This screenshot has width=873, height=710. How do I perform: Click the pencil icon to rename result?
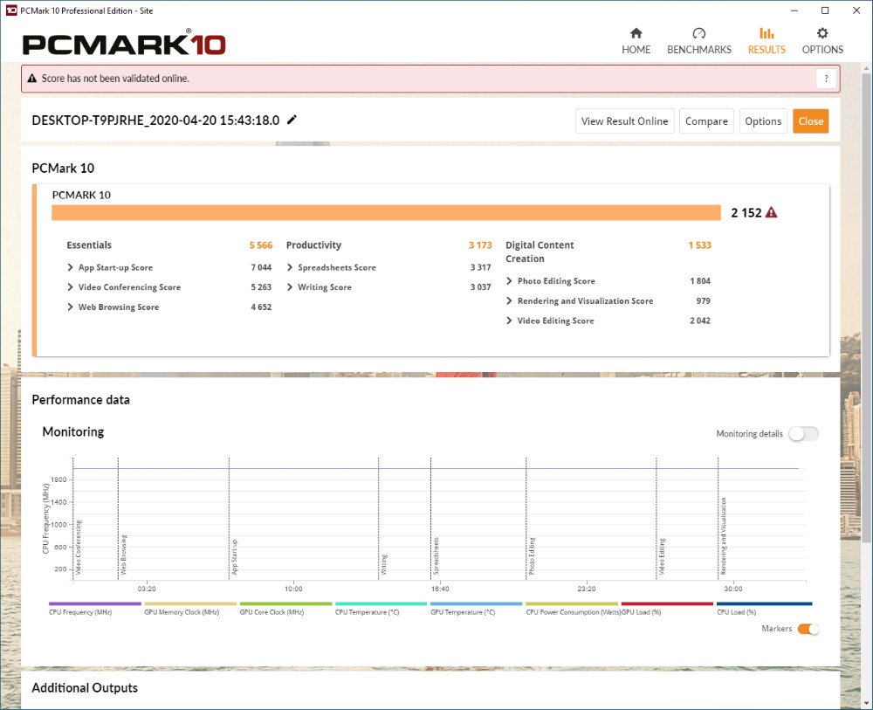pyautogui.click(x=292, y=120)
